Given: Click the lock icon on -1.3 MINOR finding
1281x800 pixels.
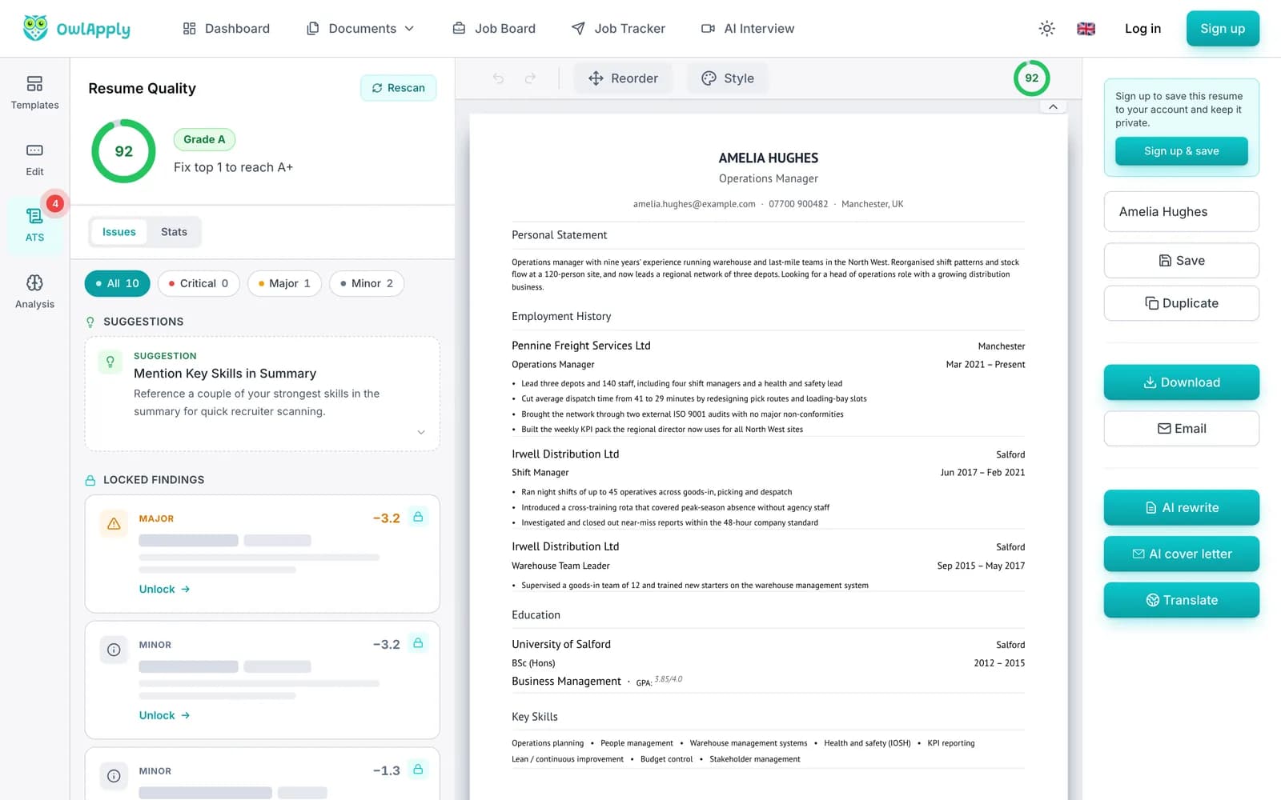Looking at the screenshot, I should tap(418, 770).
